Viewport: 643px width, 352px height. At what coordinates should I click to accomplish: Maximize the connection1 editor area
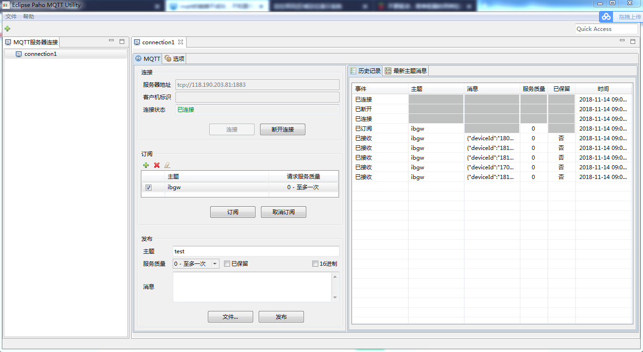633,41
